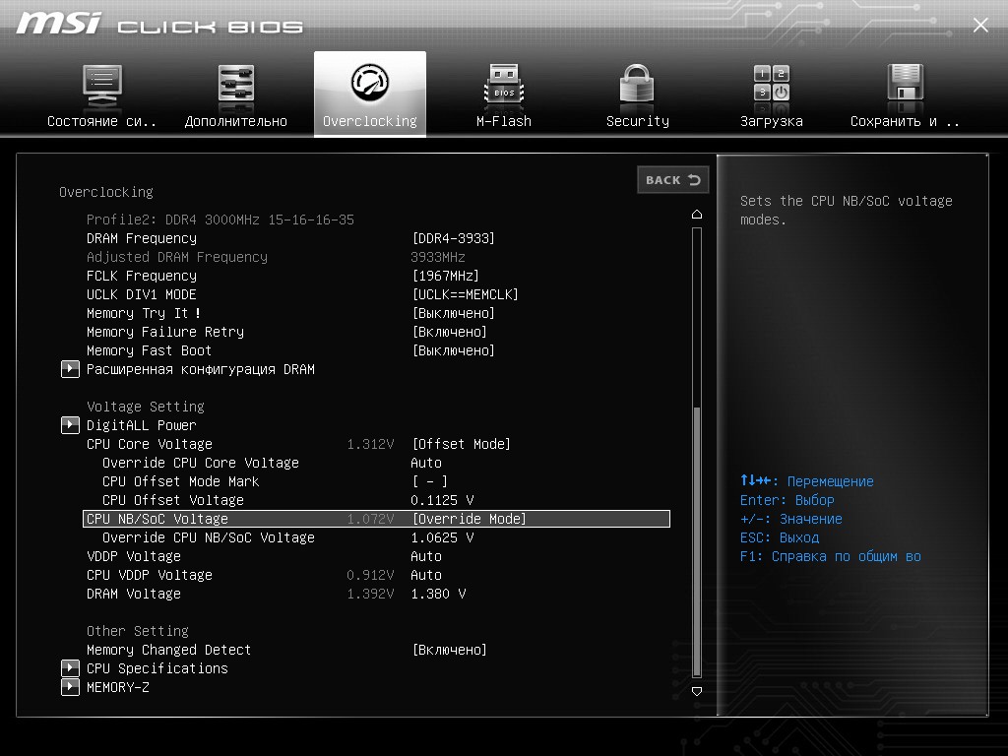
Task: Click the scroll down arrow
Action: (697, 691)
